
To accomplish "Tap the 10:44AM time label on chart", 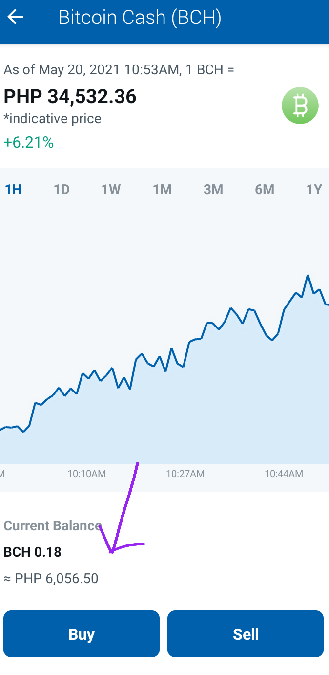I will 284,474.
